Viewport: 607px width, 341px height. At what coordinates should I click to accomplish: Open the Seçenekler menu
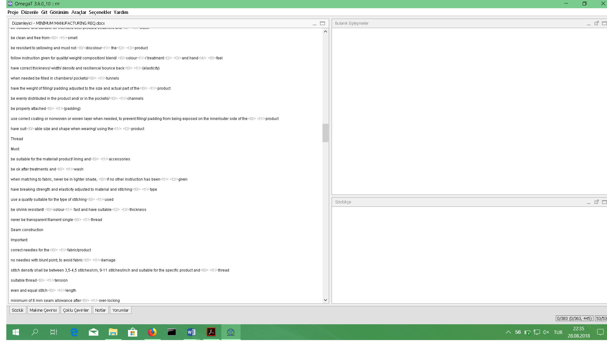click(x=100, y=12)
